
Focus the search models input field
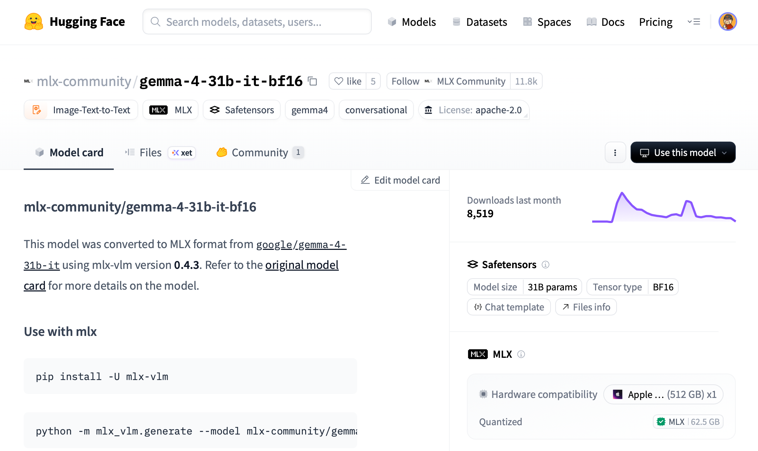pos(257,22)
